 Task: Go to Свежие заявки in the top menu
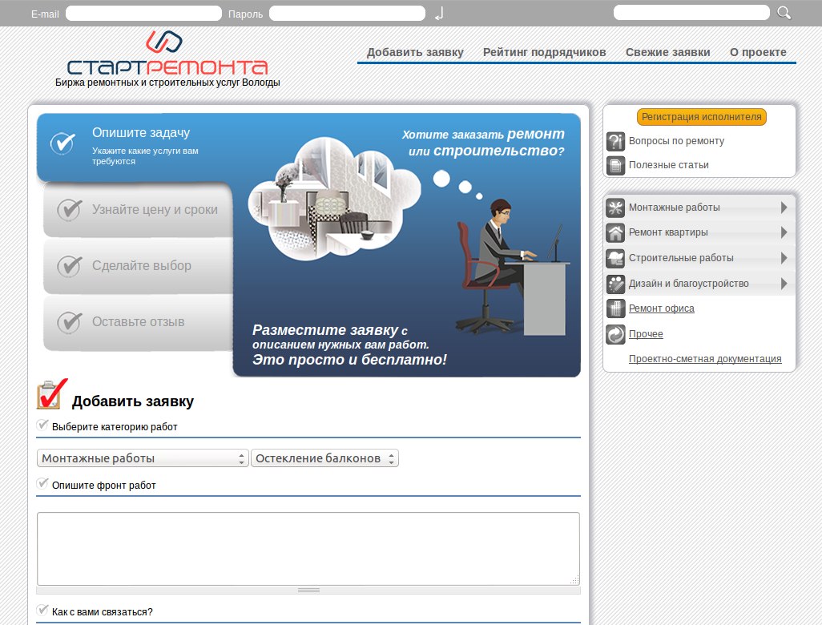667,52
